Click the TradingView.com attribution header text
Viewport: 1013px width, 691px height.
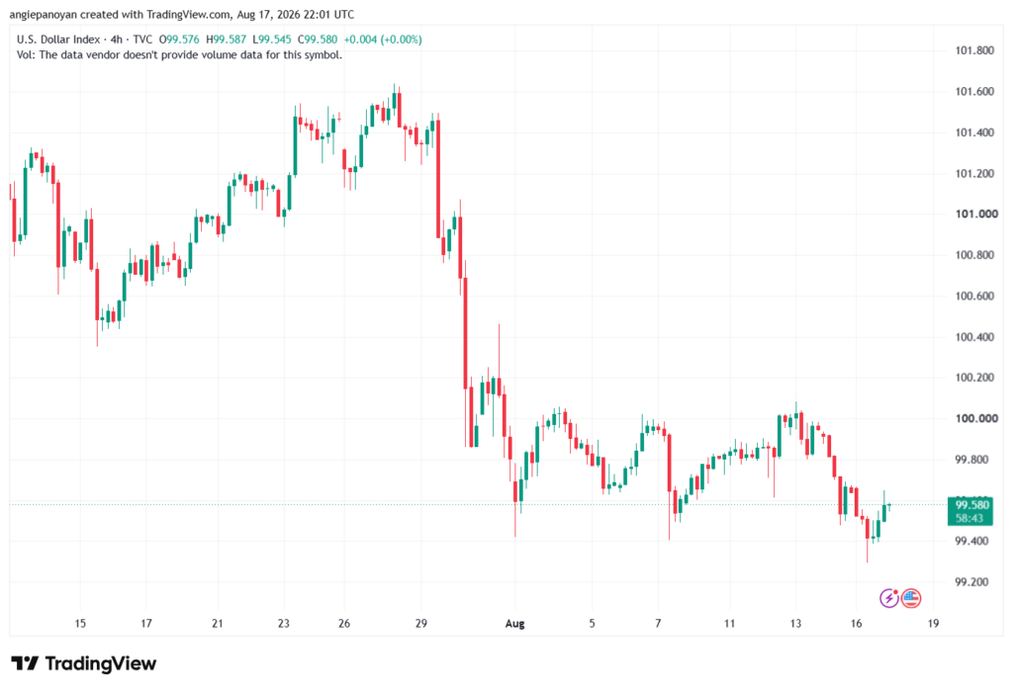pyautogui.click(x=187, y=14)
